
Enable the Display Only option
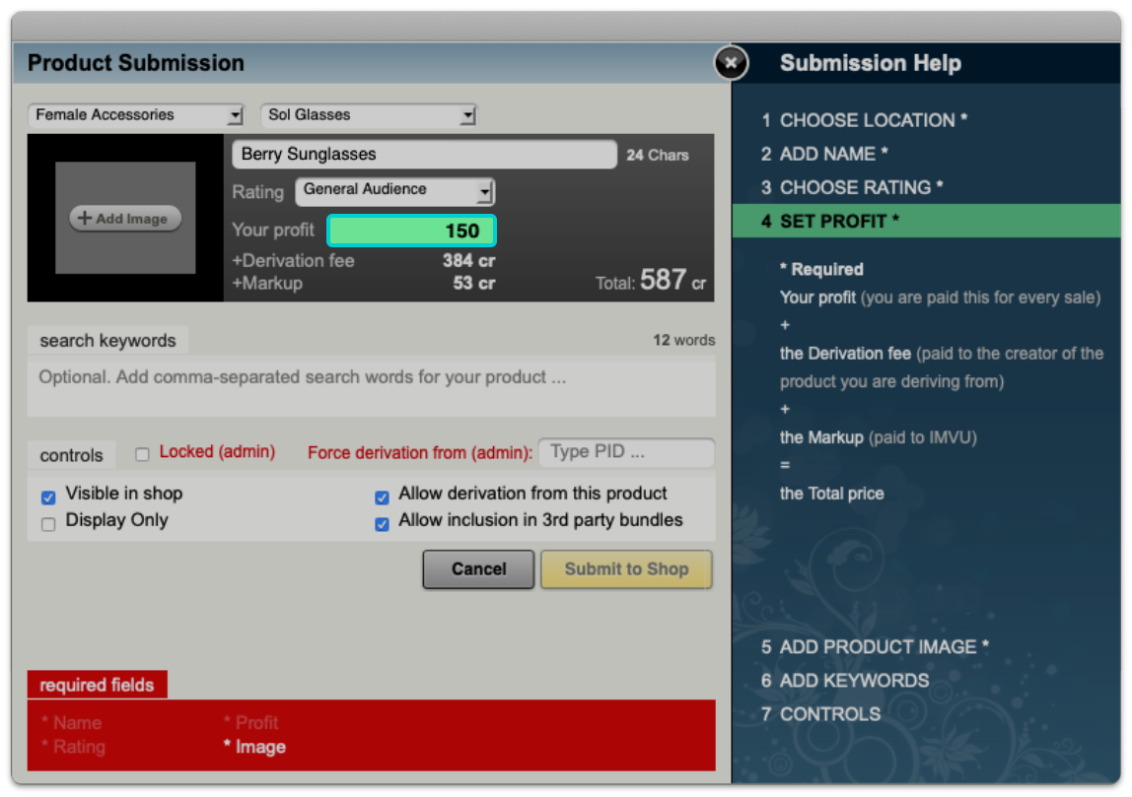coord(48,524)
